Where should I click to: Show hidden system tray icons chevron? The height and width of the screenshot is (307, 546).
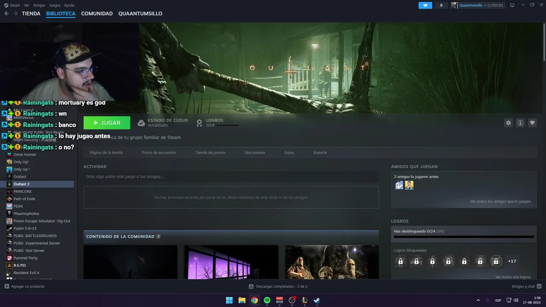click(478, 300)
